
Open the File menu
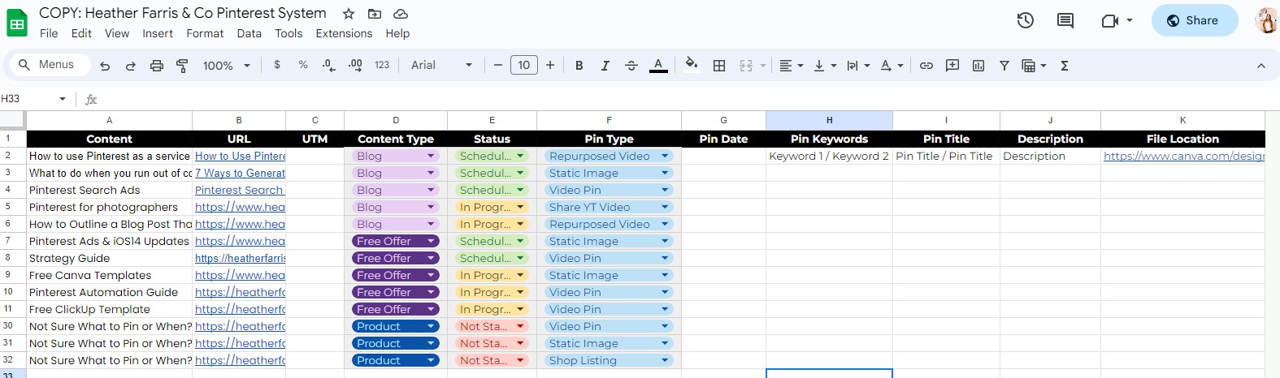(x=49, y=33)
